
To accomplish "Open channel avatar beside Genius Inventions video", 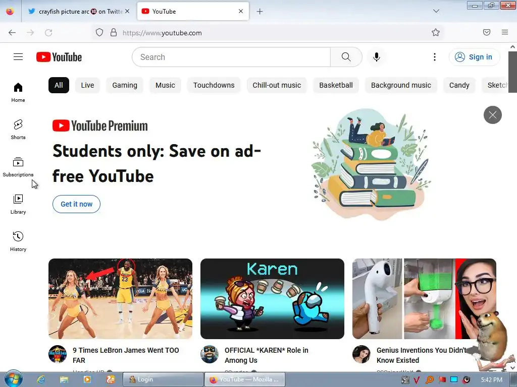I will (361, 354).
